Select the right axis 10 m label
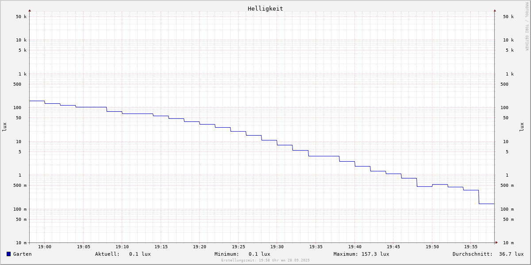 [x=508, y=243]
